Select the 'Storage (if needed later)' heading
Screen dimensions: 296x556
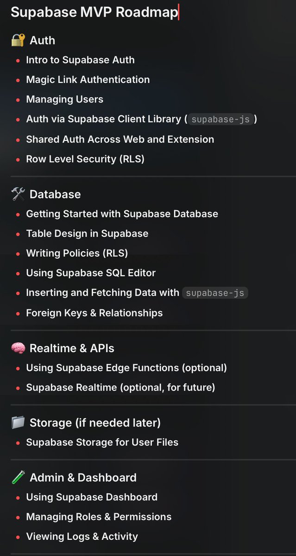95,423
